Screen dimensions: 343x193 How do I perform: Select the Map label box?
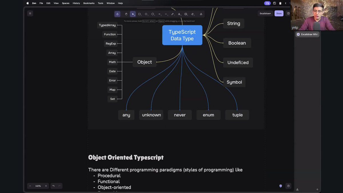point(112,90)
